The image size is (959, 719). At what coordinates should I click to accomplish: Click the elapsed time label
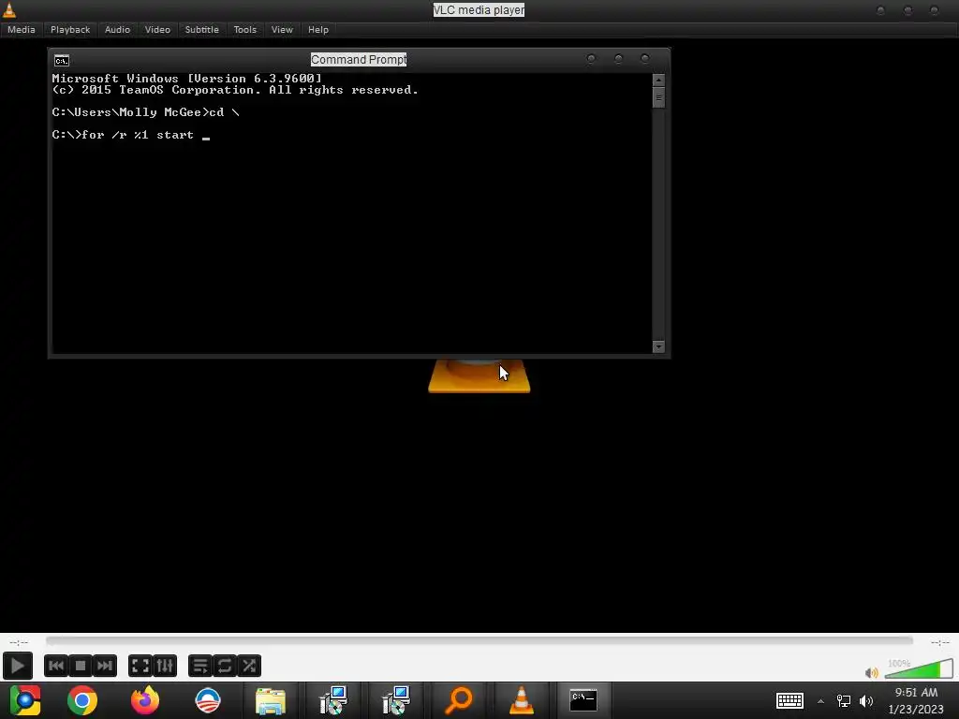[x=19, y=642]
